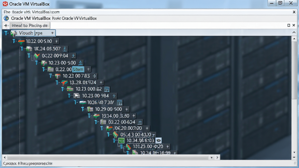Click the icon beside 00.22 00-624
Screen dimensions: 299x168
(x=103, y=122)
